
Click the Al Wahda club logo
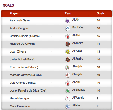pyautogui.click(x=68, y=99)
